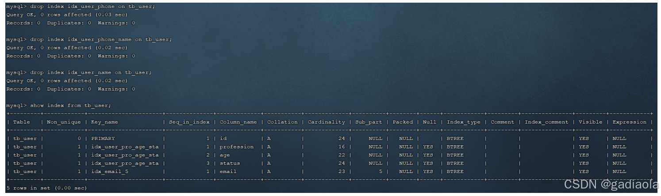Screen dimensions: 661x196
Task: Select the Visible YES value in PRIMARY row
Action: [584, 139]
